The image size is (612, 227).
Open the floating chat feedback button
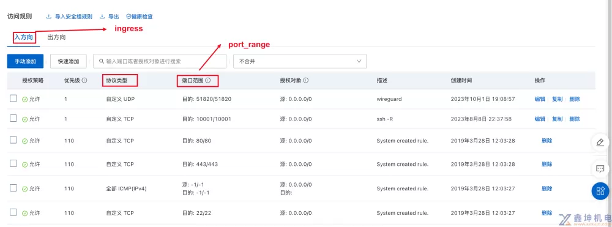point(600,169)
